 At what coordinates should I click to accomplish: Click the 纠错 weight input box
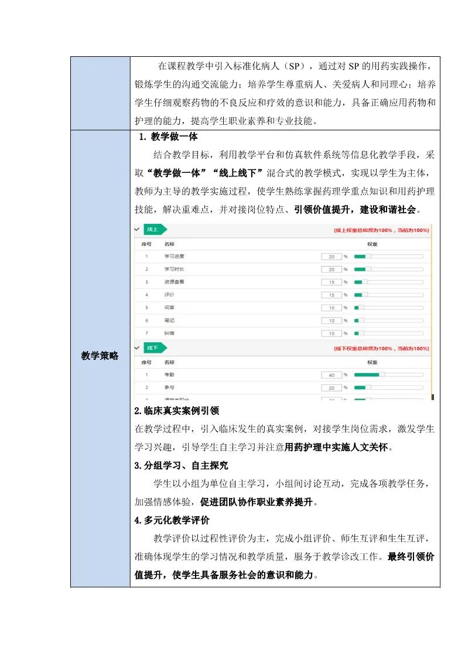click(x=331, y=333)
